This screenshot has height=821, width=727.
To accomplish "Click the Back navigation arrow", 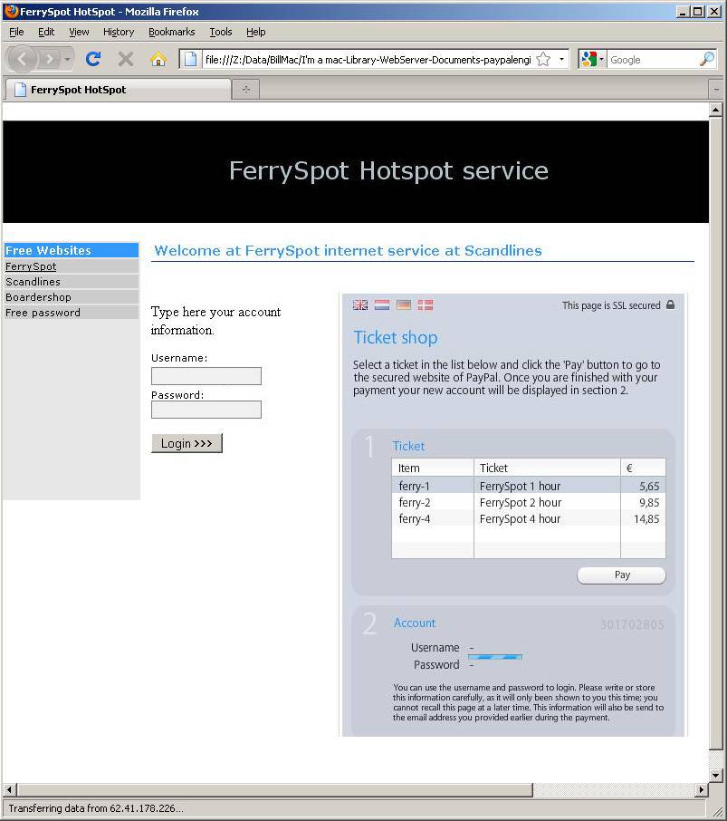I will 22,59.
